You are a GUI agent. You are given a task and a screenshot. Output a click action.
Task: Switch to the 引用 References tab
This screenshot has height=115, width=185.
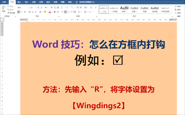coord(41,2)
